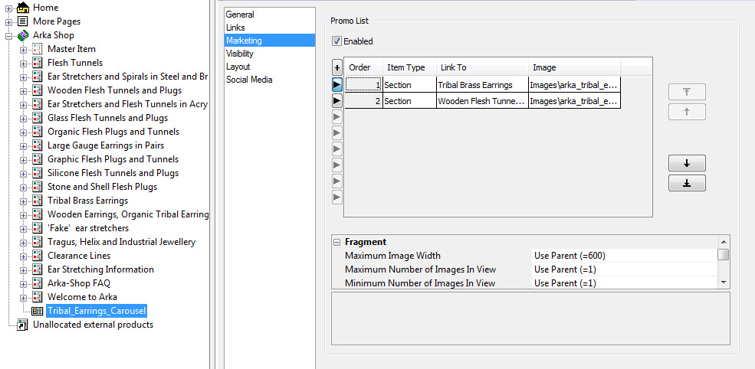755x369 pixels.
Task: Expand the More Pages tree node
Action: pos(9,21)
